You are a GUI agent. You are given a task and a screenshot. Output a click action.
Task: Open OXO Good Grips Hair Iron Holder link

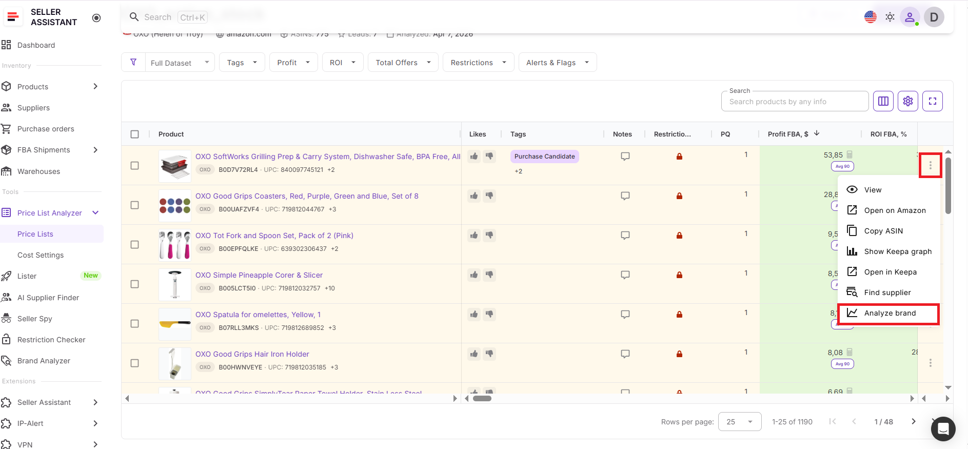(252, 354)
